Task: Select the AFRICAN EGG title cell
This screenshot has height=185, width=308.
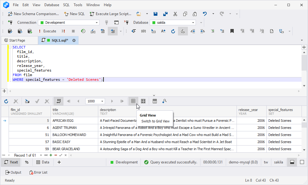Action: coord(74,121)
